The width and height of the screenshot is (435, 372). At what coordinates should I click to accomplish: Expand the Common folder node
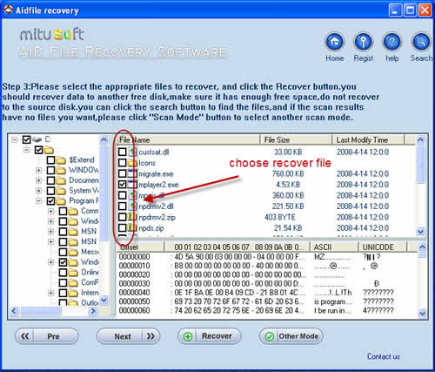coord(50,211)
